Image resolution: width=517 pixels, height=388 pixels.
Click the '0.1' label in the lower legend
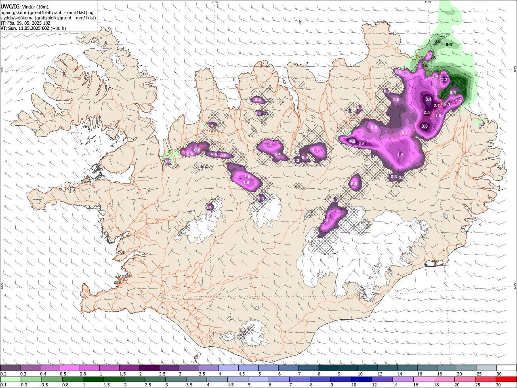tap(3, 385)
